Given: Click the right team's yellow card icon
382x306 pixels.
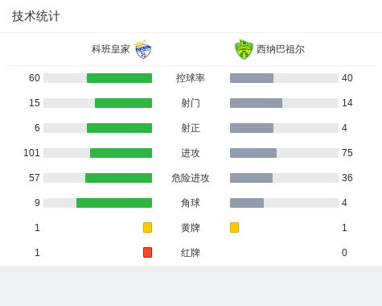Looking at the screenshot, I should tap(234, 227).
